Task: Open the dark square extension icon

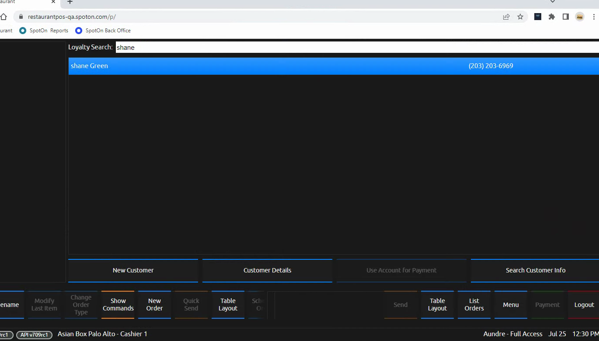Action: coord(538,17)
